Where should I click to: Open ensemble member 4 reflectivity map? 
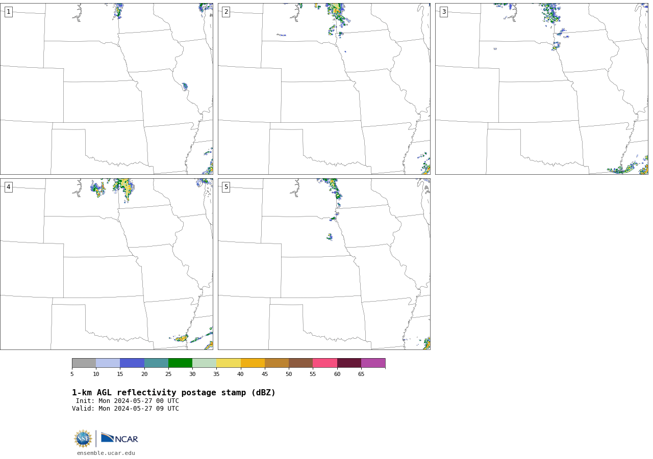[107, 264]
